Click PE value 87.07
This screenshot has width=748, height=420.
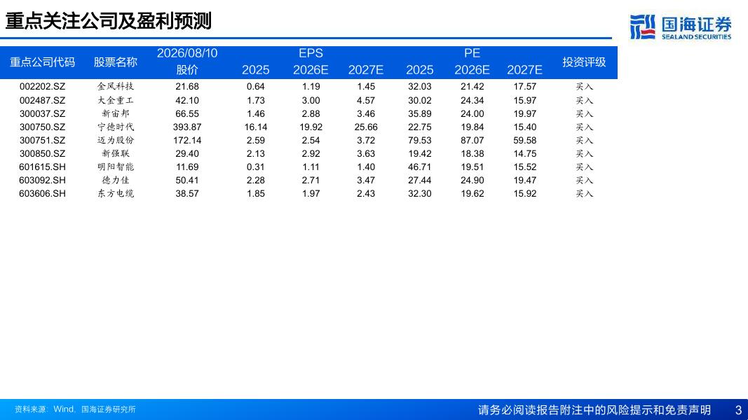[x=472, y=141]
